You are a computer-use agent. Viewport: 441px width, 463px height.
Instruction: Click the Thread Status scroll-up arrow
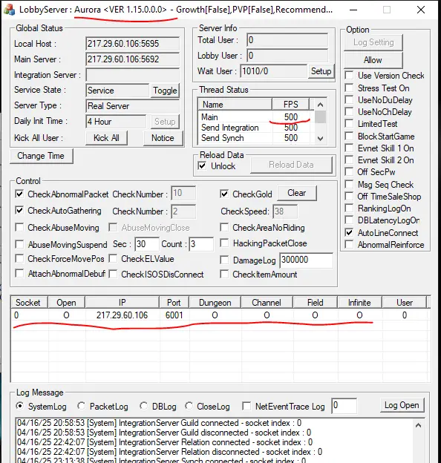coord(321,105)
